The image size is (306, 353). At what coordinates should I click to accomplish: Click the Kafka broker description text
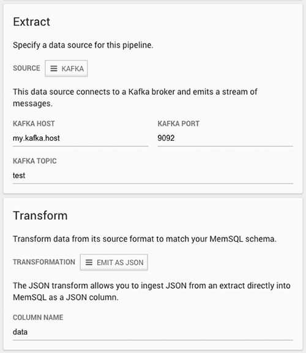tap(135, 98)
